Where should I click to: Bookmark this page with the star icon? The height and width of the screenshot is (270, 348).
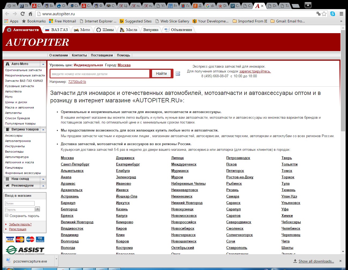[x=324, y=14]
